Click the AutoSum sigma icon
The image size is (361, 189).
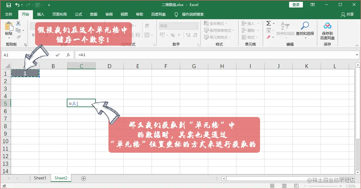point(268,23)
